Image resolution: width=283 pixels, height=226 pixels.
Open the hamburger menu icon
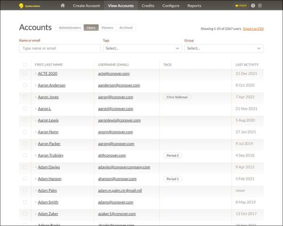[260, 6]
